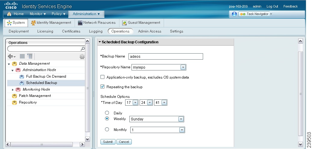The image size is (312, 149).
Task: Select Full Backup On Demand tree item
Action: pos(46,76)
